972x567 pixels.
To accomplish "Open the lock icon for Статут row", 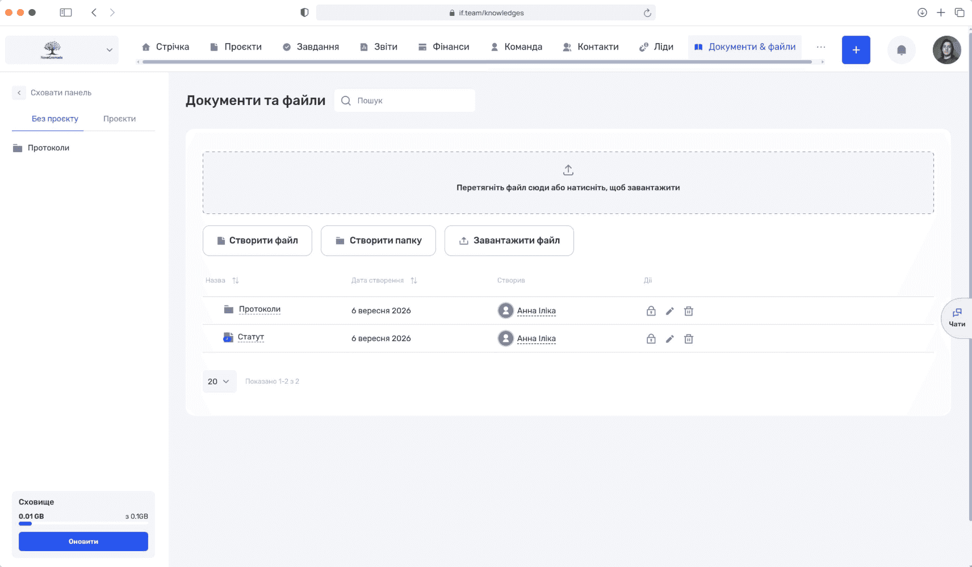I will point(651,339).
